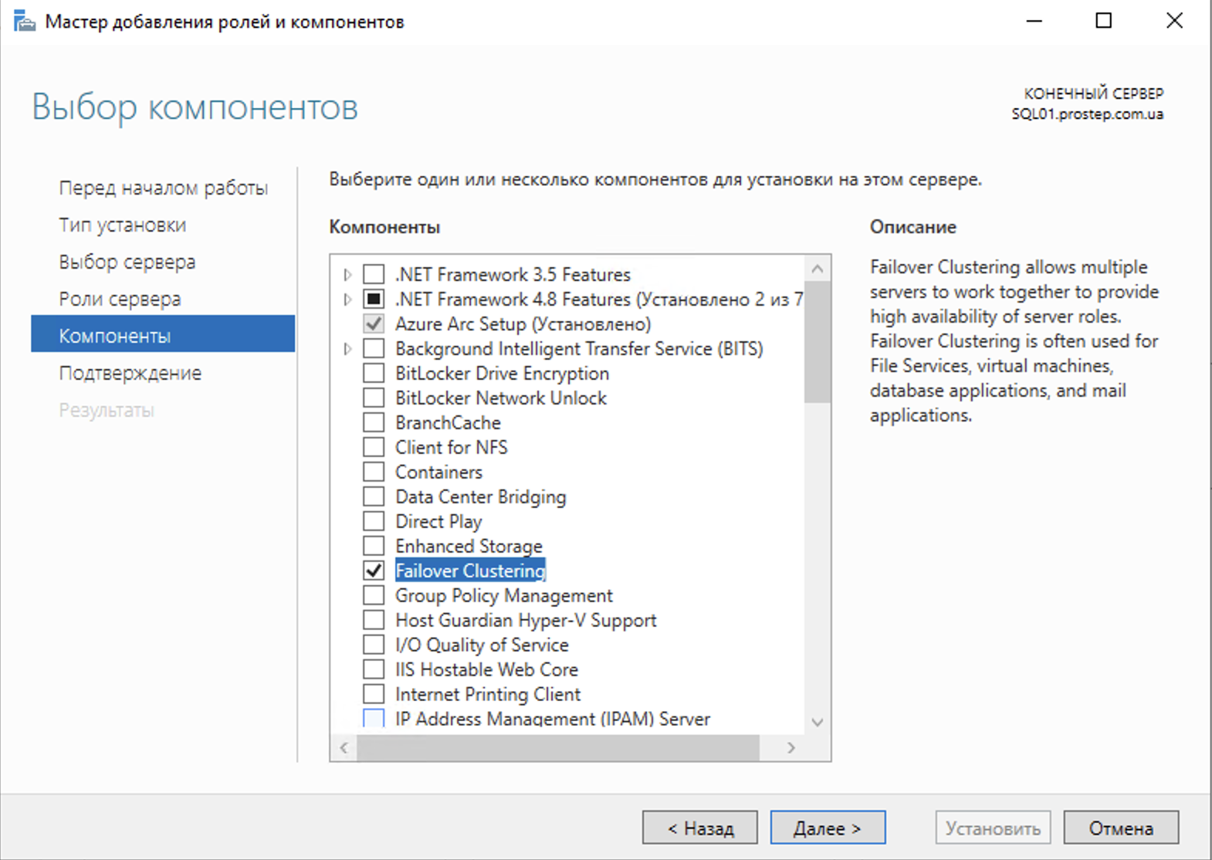
Task: Select the Internet Printing Client row label
Action: pyautogui.click(x=488, y=695)
